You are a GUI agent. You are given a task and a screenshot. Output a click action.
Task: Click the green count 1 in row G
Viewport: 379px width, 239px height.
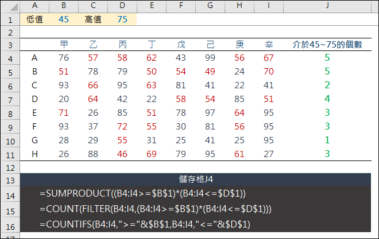[327, 140]
